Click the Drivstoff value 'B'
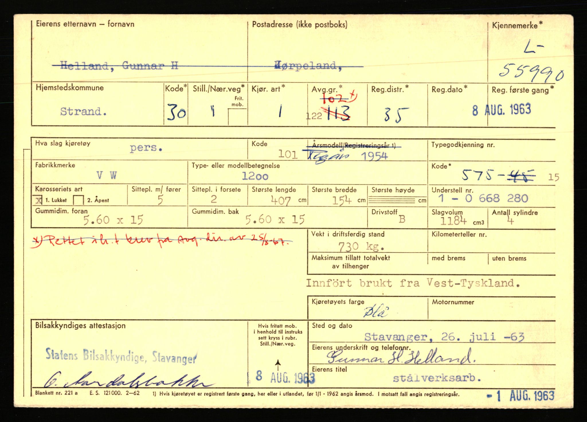 pyautogui.click(x=402, y=220)
